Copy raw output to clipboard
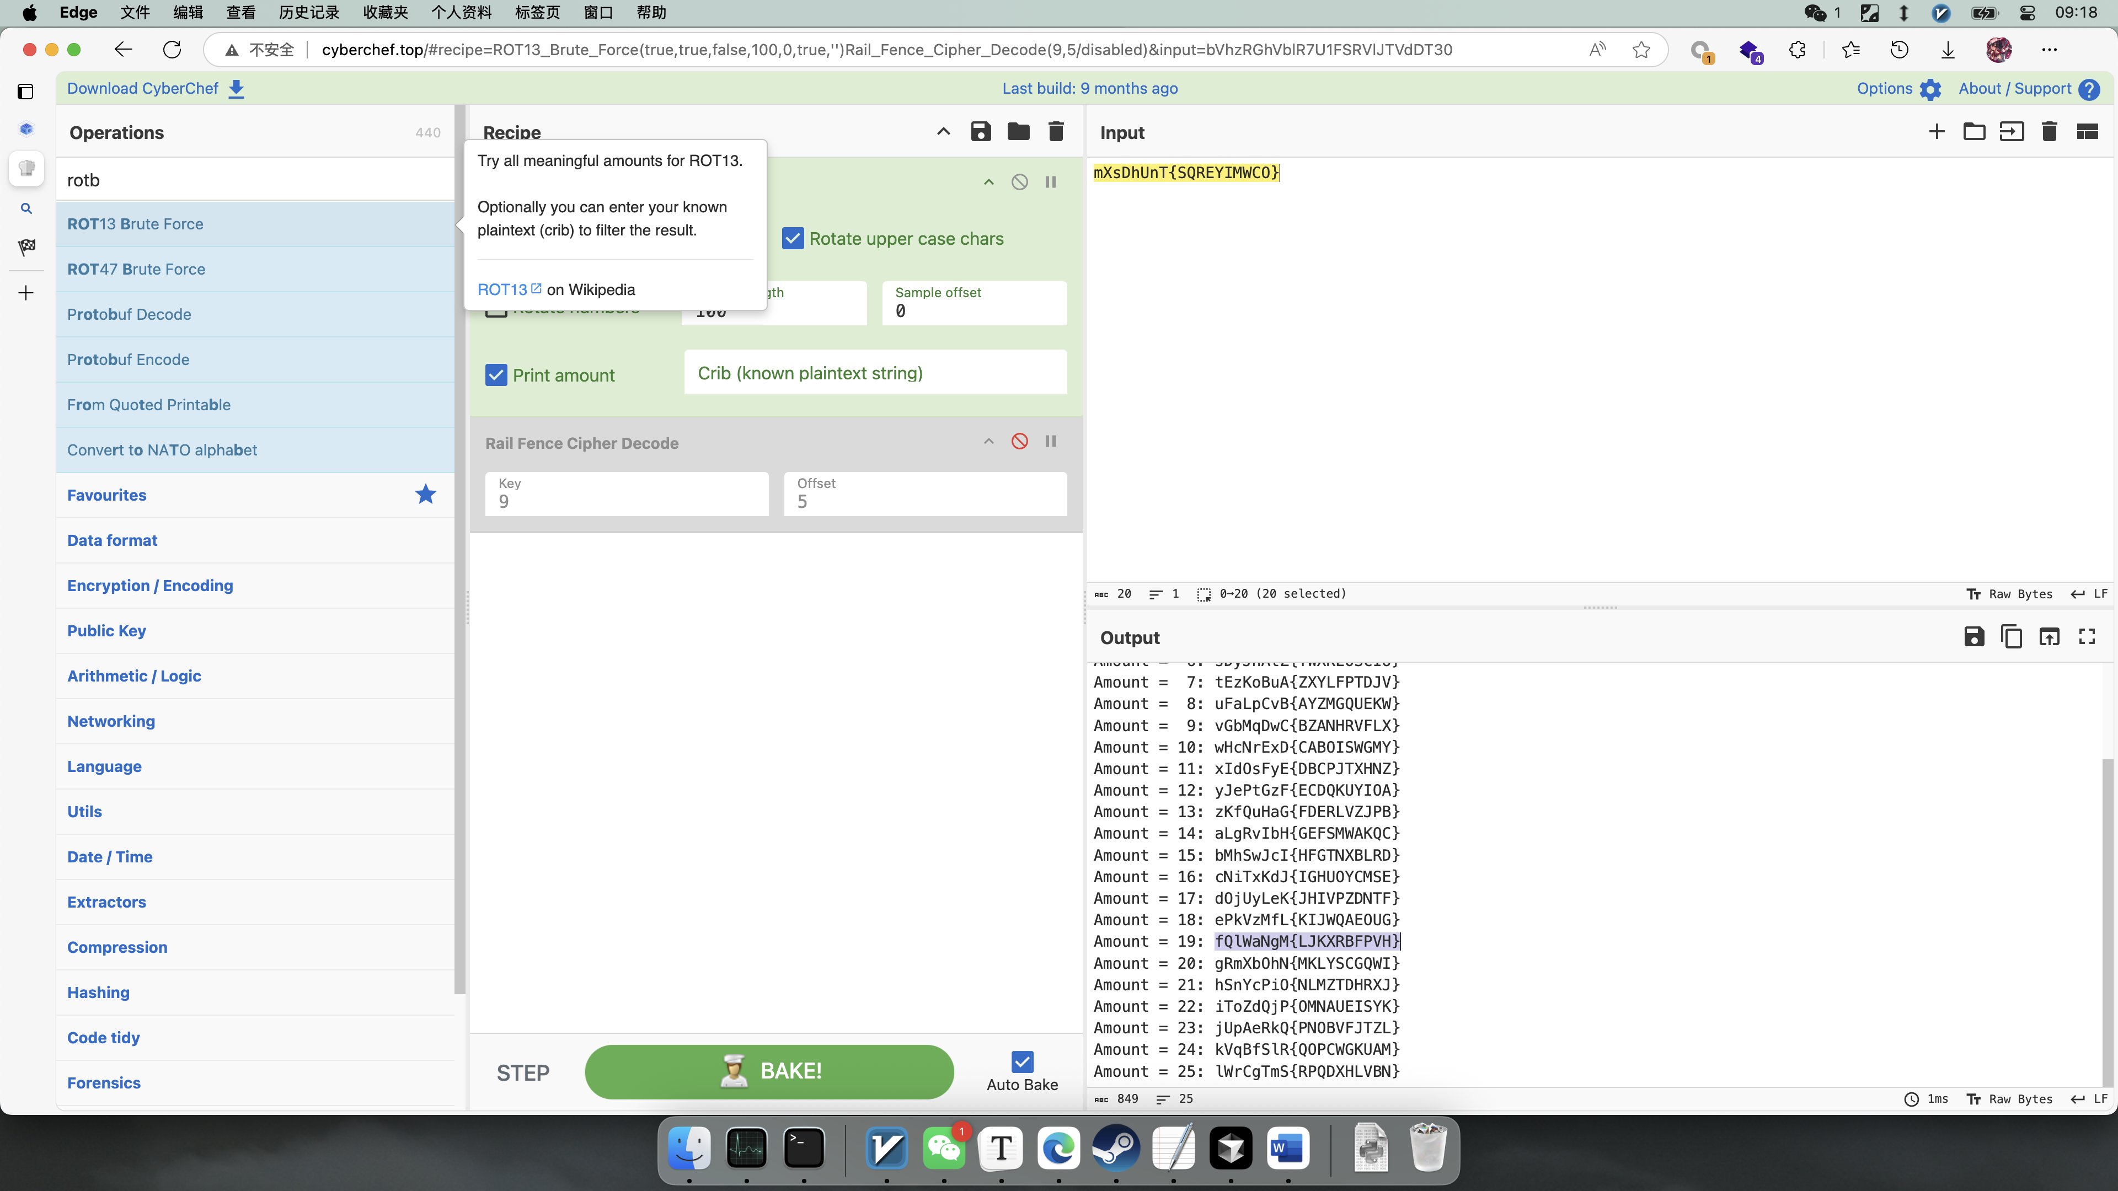 (x=2012, y=637)
